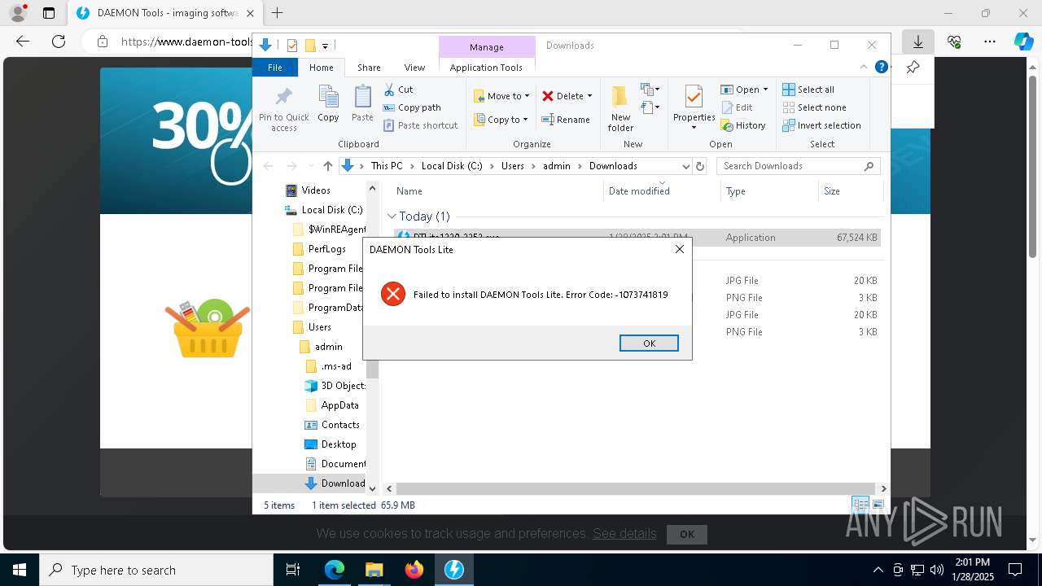Select AppData folder in navigation tree
Image resolution: width=1042 pixels, height=586 pixels.
(332, 405)
